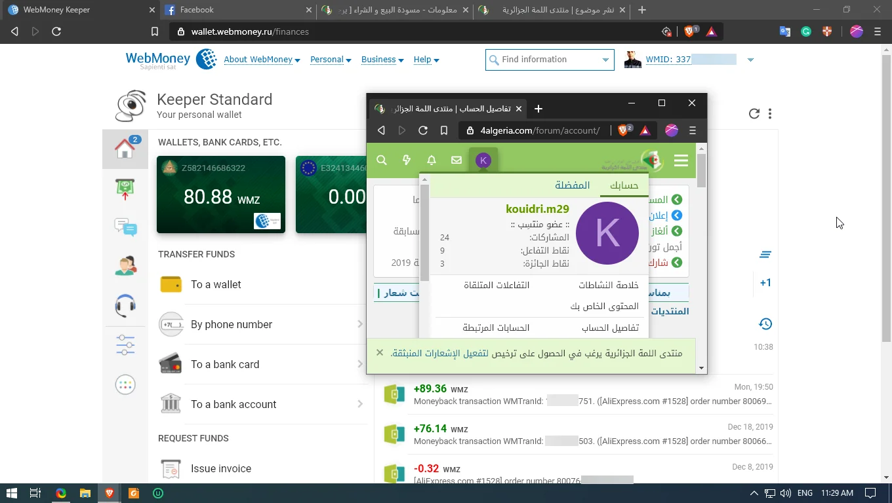Open the messages chat icon in sidebar
Screen dimensions: 892x503
(125, 227)
